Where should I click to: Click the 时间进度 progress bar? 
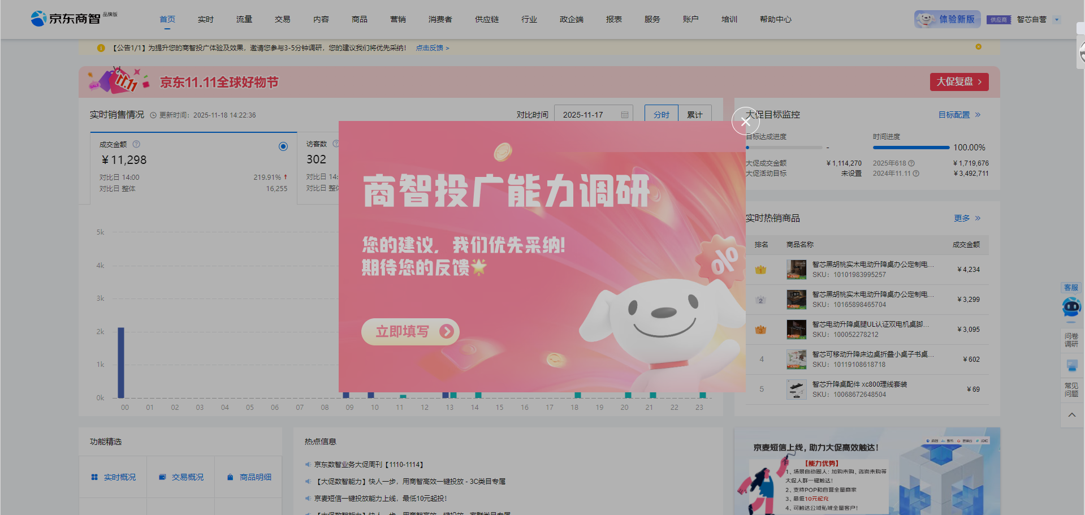tap(911, 148)
